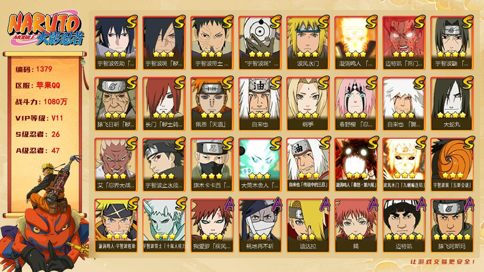Click the 宇智波斑「五影会谈」 masked card
Screen dimensions: 484x272
(x=452, y=165)
